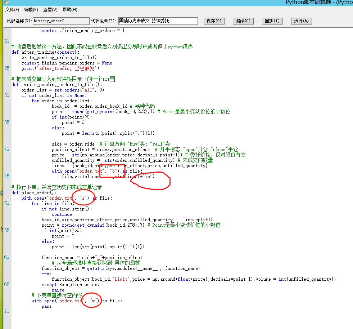Click the line 'position_effect = order.position_effect'
This screenshot has width=353, height=329.
click(x=101, y=150)
